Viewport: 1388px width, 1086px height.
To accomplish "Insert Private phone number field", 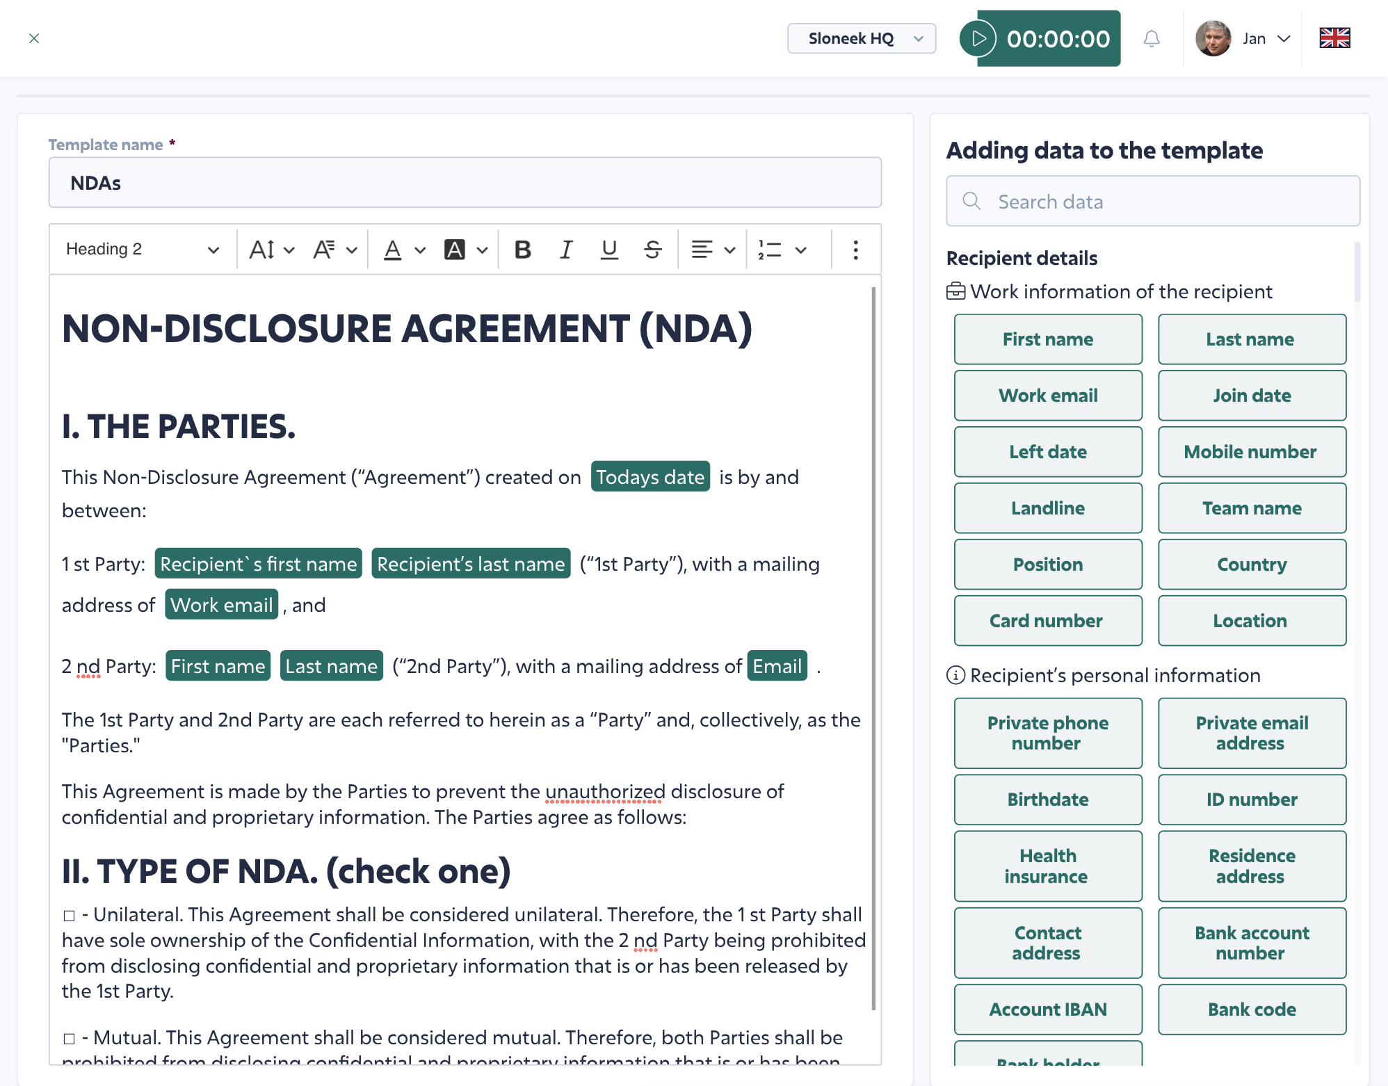I will (x=1048, y=733).
